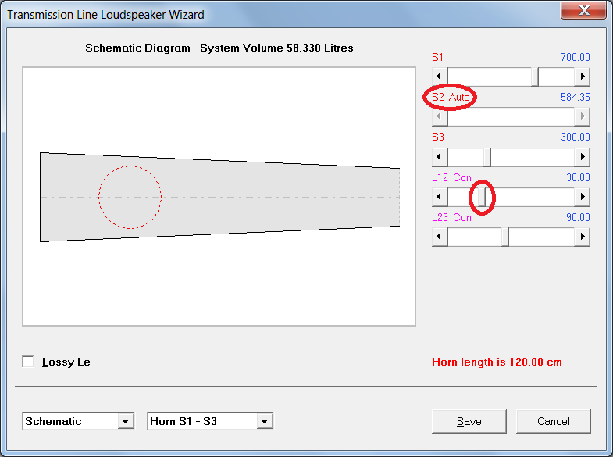Screen dimensions: 613x457
Task: Open the Schematic view dropdown
Action: pyautogui.click(x=125, y=421)
